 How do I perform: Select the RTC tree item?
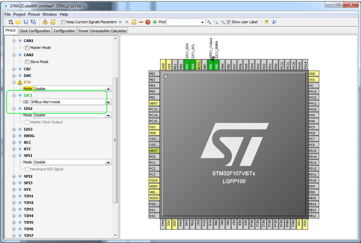click(27, 149)
